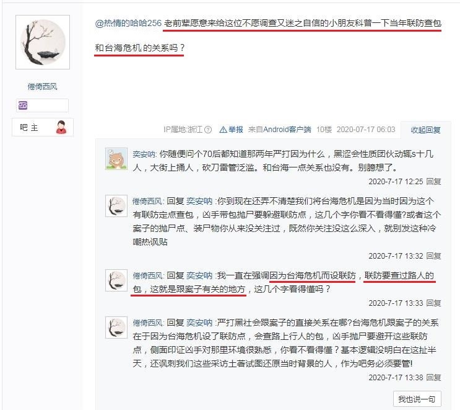Open 奕安呐's cartoon bear avatar

116,159
